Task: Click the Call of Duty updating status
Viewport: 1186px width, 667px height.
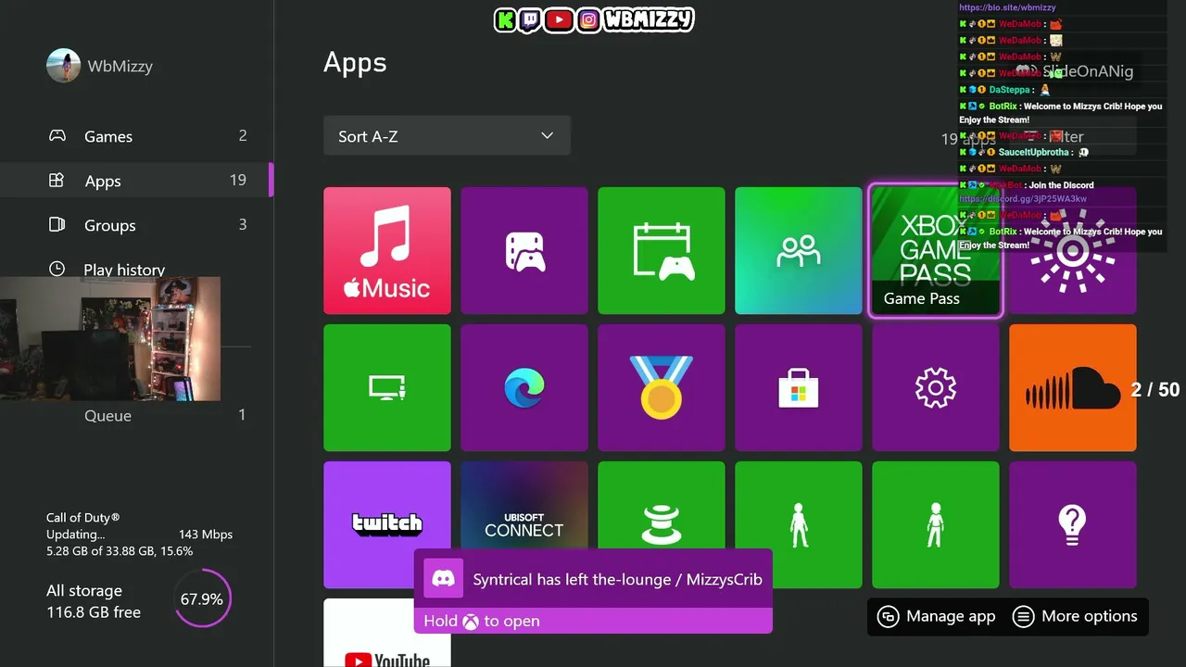Action: [139, 535]
